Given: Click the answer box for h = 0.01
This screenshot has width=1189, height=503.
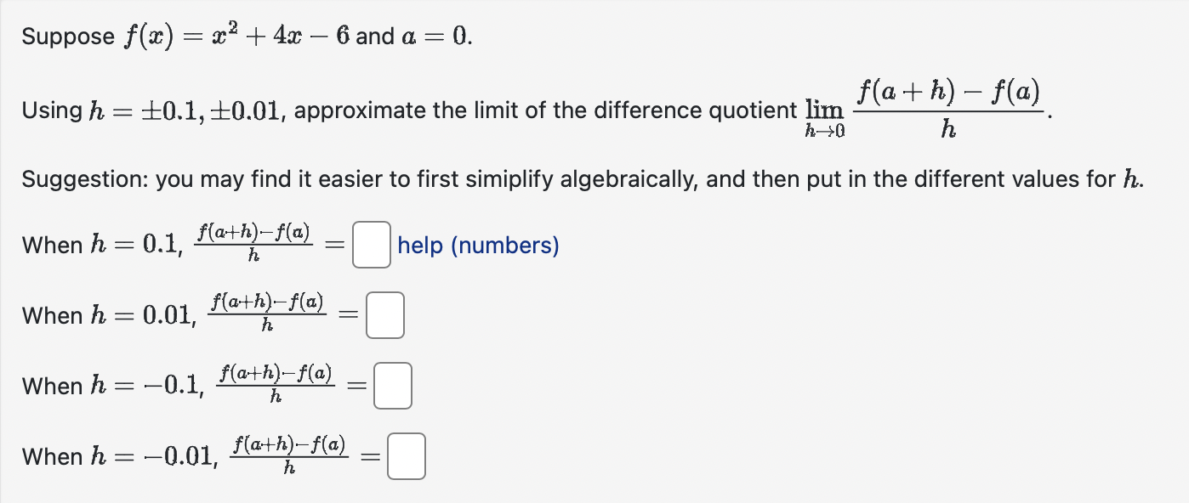Looking at the screenshot, I should (x=384, y=314).
